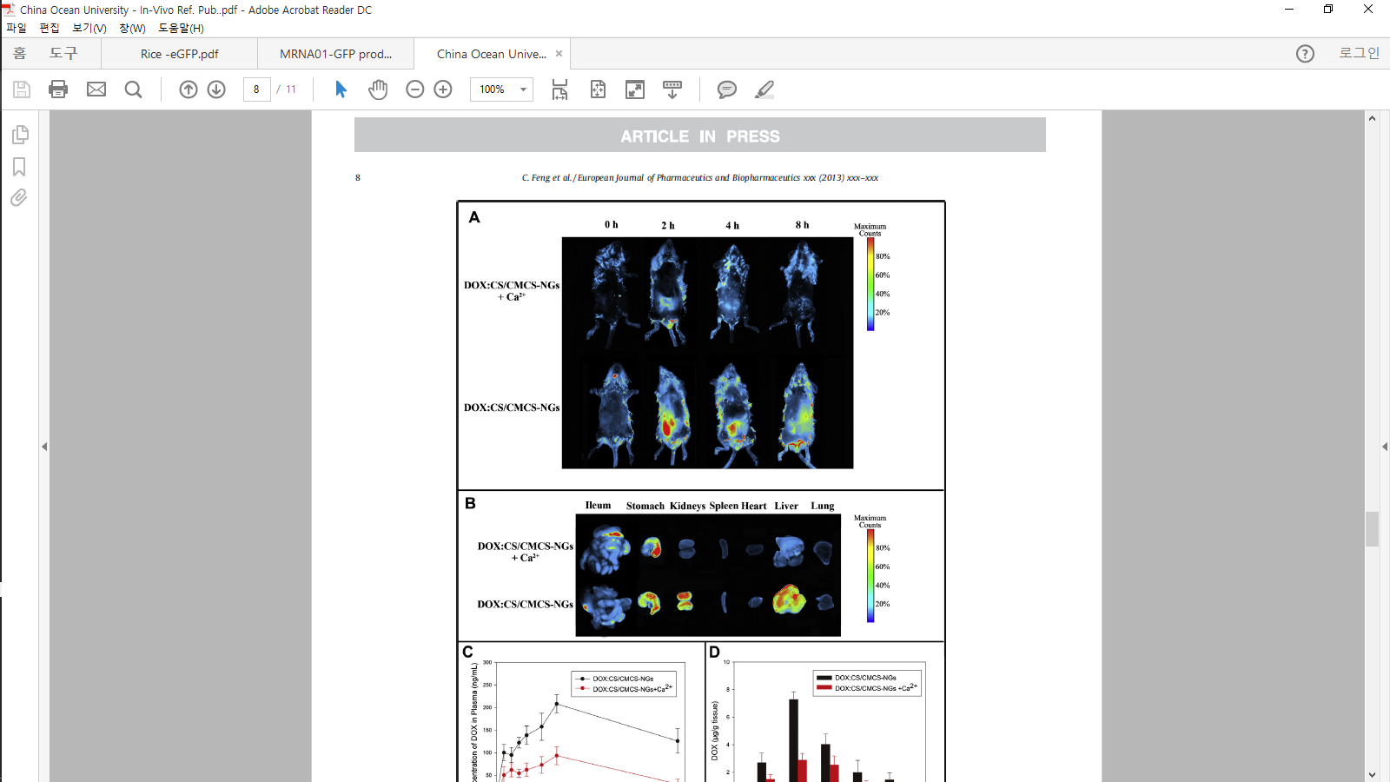Viewport: 1390px width, 782px height.
Task: Click the vertical scrollbar thumb
Action: [1373, 529]
